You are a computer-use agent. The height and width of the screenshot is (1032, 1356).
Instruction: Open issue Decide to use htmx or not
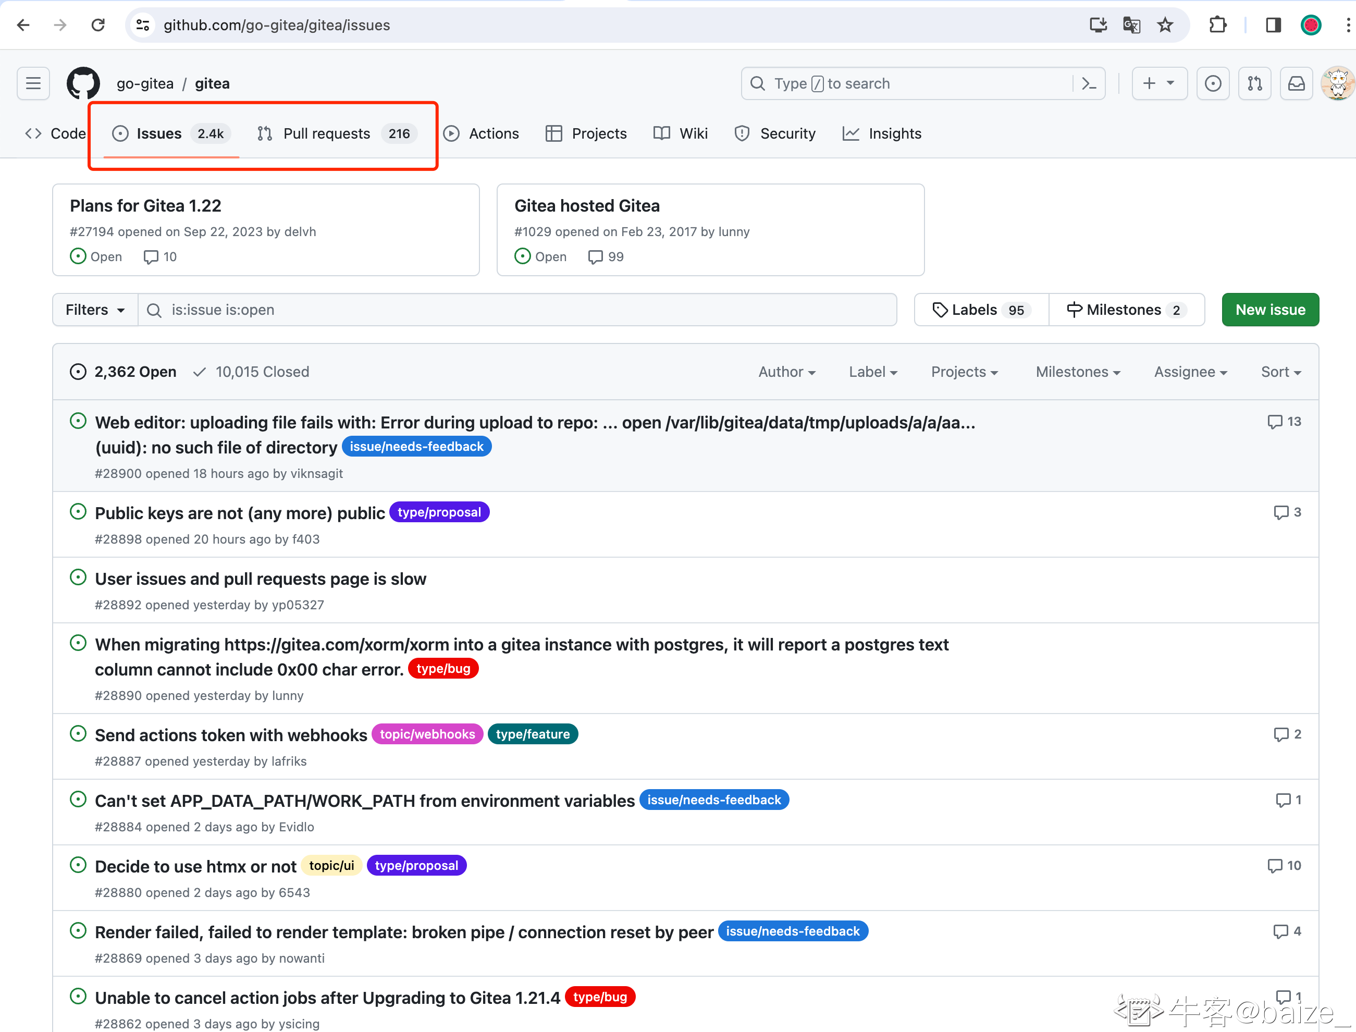(x=195, y=866)
